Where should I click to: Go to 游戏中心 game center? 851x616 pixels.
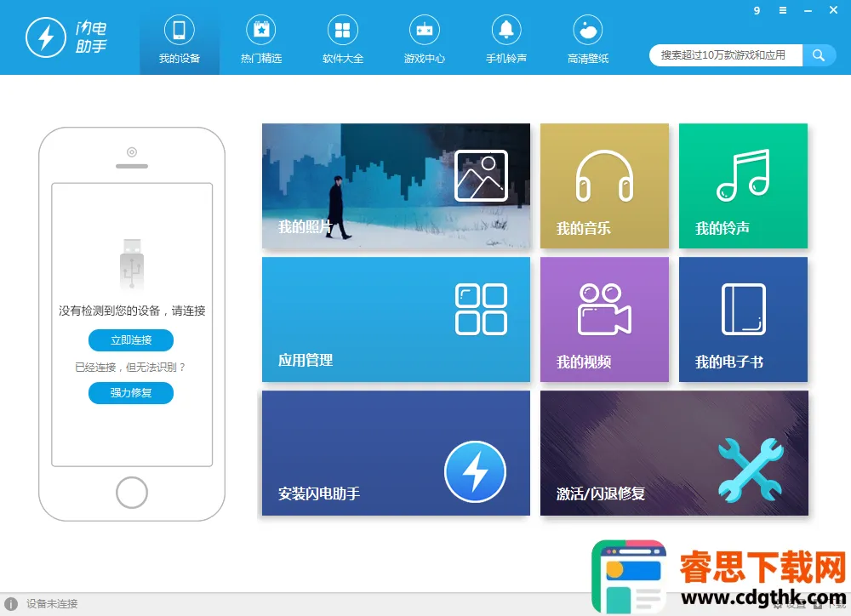pos(424,39)
